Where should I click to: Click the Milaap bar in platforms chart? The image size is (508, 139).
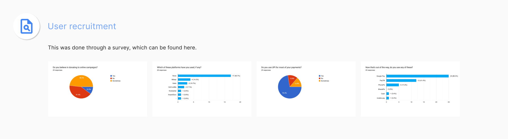point(184,80)
